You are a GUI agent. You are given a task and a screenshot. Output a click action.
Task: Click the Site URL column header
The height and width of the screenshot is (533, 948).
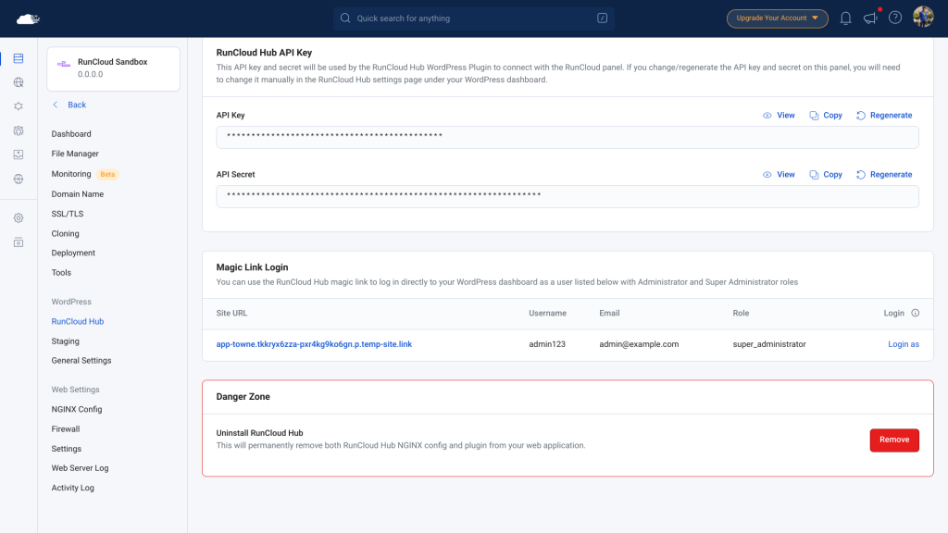[231, 313]
